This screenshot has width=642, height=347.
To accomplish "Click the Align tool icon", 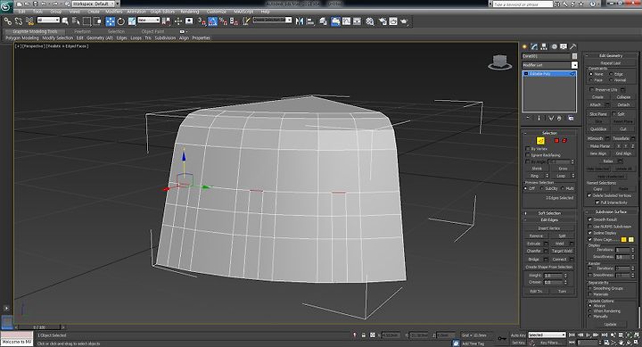I will coord(310,21).
